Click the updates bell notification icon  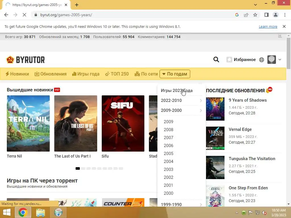(269, 90)
